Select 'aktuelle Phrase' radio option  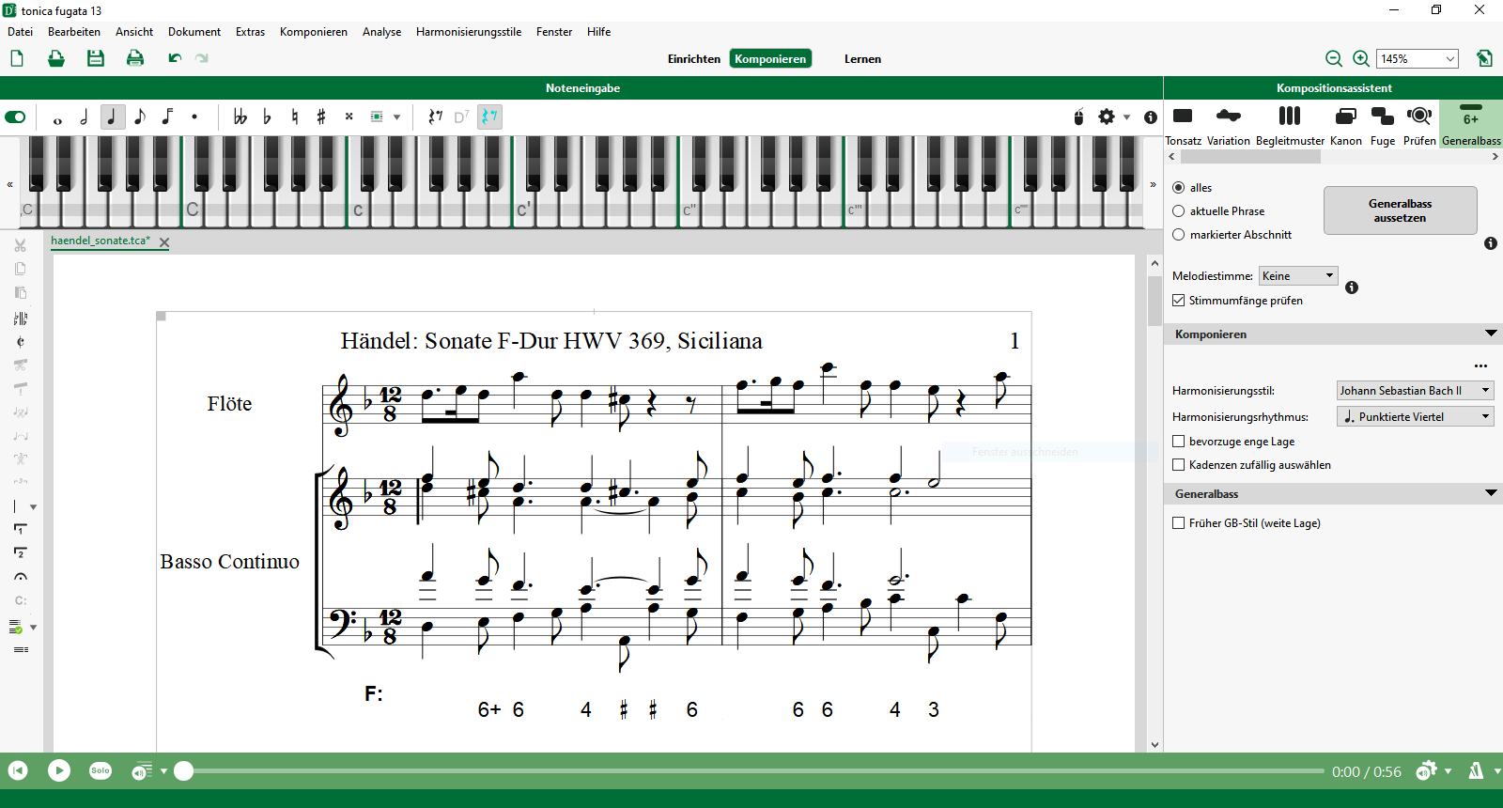point(1178,211)
